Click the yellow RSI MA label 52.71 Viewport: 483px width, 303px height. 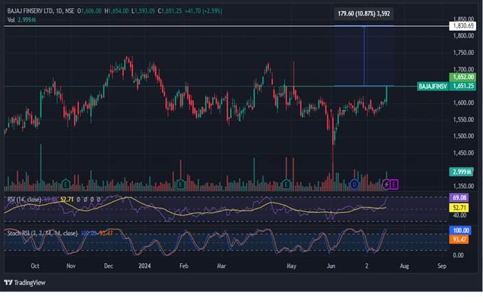pyautogui.click(x=459, y=208)
